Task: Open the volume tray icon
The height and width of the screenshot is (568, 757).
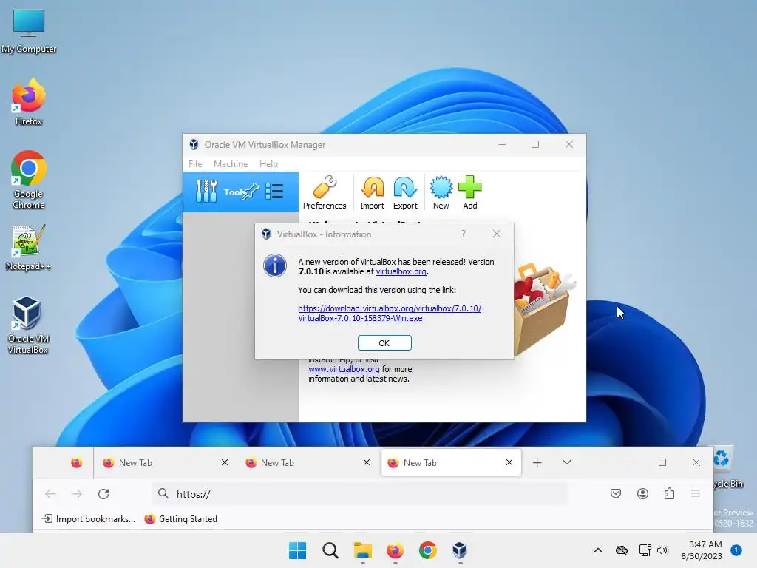Action: point(662,550)
